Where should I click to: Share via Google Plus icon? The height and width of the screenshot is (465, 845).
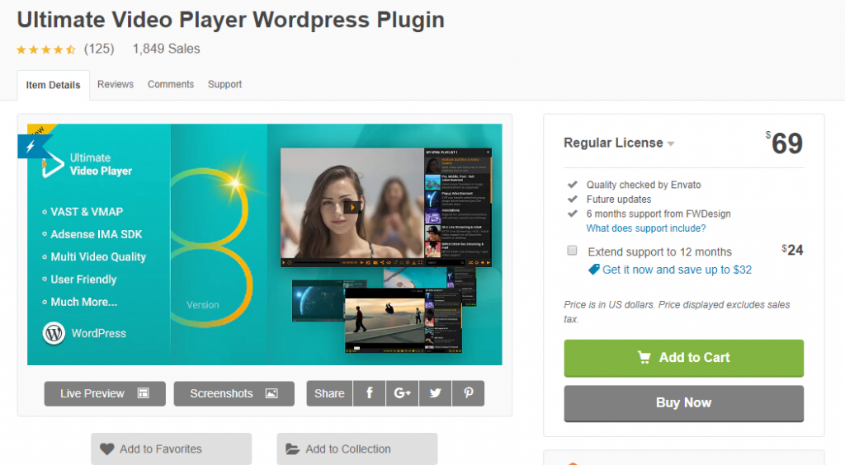402,393
